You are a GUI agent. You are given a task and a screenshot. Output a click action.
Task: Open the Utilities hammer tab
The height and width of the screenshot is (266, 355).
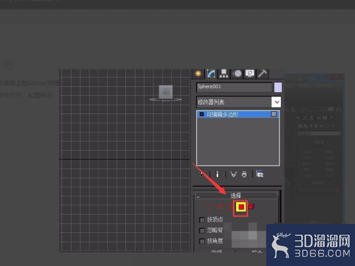[x=262, y=74]
